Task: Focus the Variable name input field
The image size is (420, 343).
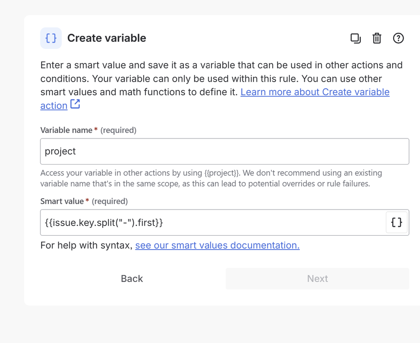Action: coord(224,152)
